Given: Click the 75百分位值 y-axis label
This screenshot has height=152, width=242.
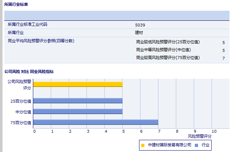Looking at the screenshot, I should (21, 123).
